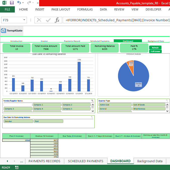This screenshot has height=170, width=170.
Task: Toggle the Paid status slicer item
Action: click(48, 121)
